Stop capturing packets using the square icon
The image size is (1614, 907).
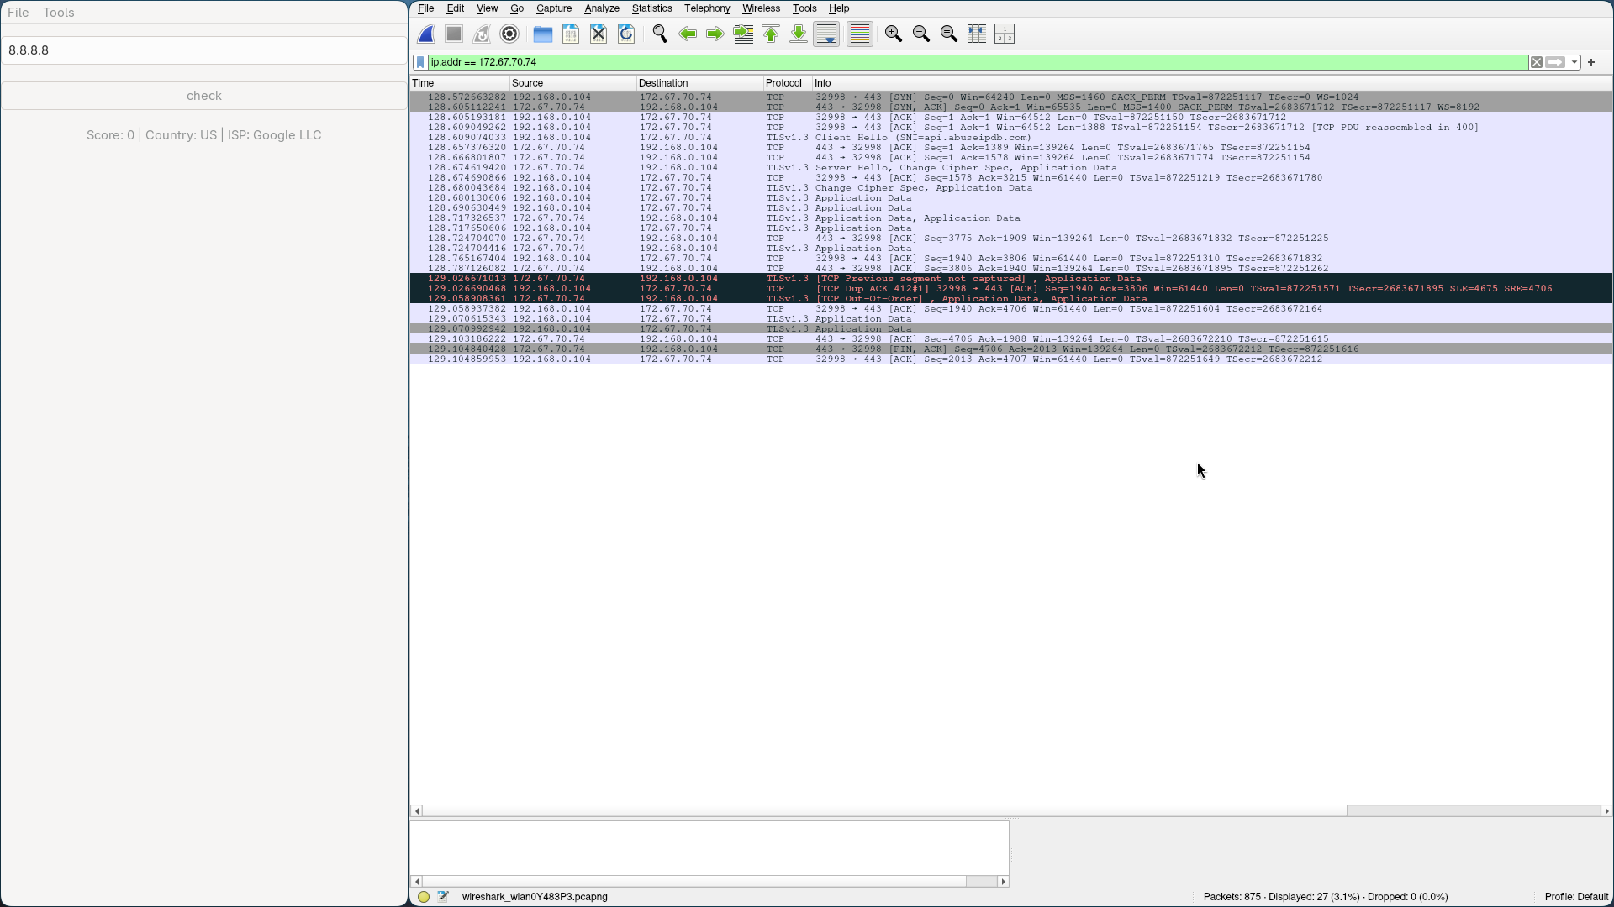[454, 34]
